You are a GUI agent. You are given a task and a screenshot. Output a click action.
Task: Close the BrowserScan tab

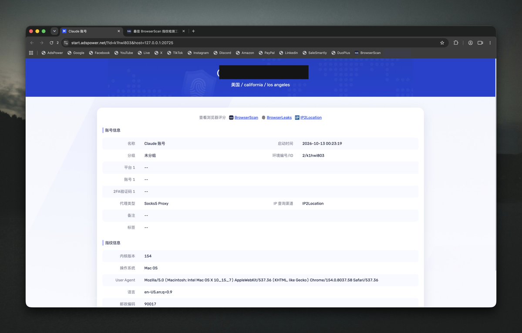183,31
